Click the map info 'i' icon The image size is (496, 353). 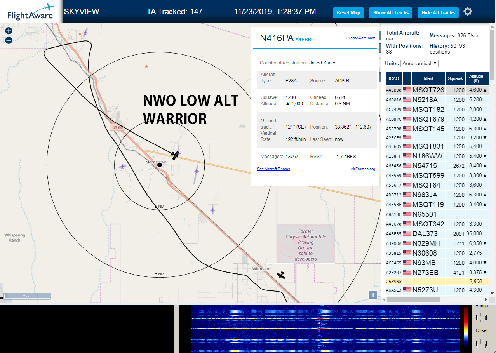tap(373, 295)
